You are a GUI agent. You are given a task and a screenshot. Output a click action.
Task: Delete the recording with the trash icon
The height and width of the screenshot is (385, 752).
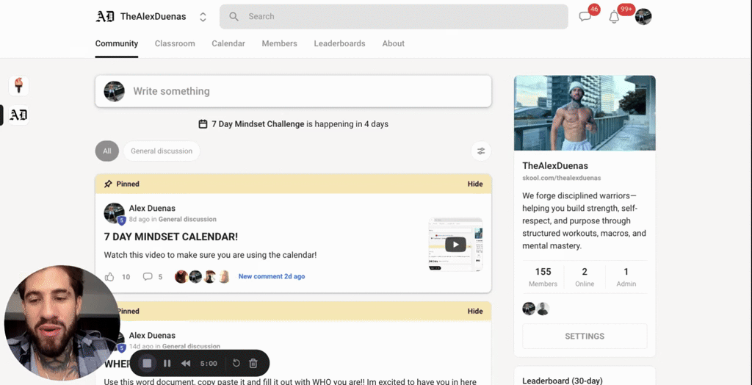point(253,364)
